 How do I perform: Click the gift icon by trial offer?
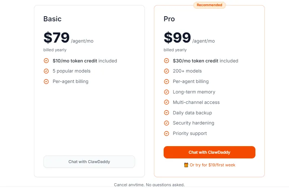(x=186, y=165)
